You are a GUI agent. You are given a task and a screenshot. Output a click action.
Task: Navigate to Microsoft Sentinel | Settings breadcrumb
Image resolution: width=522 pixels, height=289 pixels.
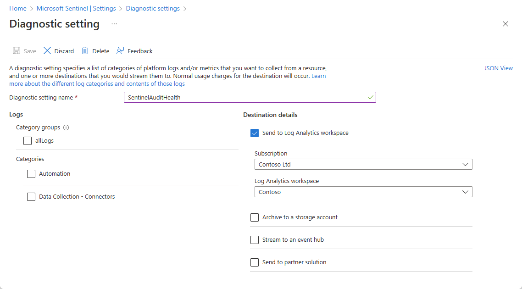[76, 9]
